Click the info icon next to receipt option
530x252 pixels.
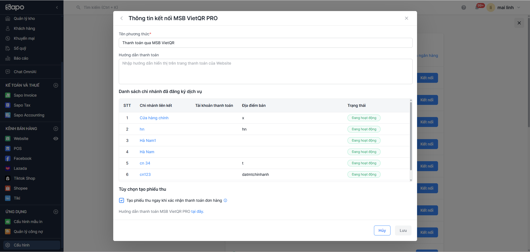click(225, 200)
